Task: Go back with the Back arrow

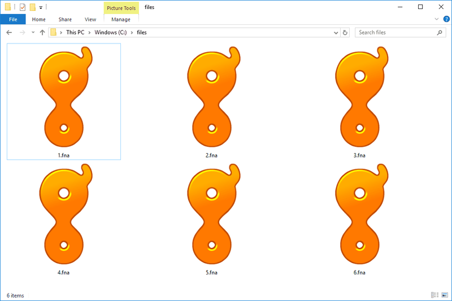Action: pyautogui.click(x=9, y=33)
